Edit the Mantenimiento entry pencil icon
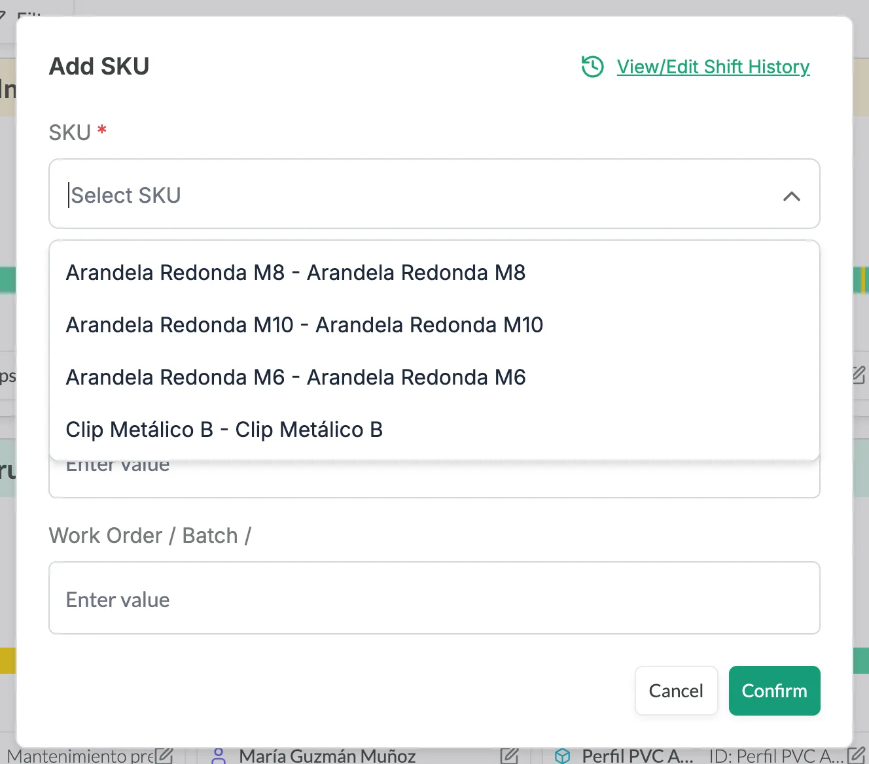Screen dimensions: 869x764 164,756
